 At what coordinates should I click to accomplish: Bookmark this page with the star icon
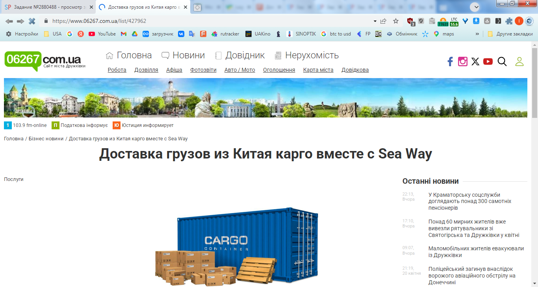(x=396, y=21)
